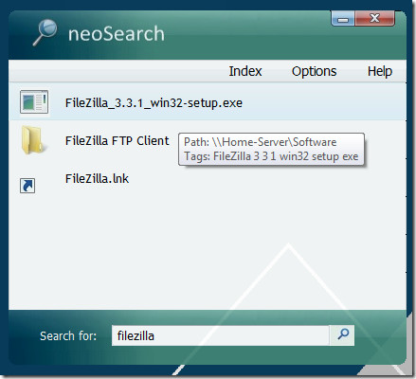The image size is (416, 379).
Task: Click the magnifier search button
Action: tap(342, 334)
